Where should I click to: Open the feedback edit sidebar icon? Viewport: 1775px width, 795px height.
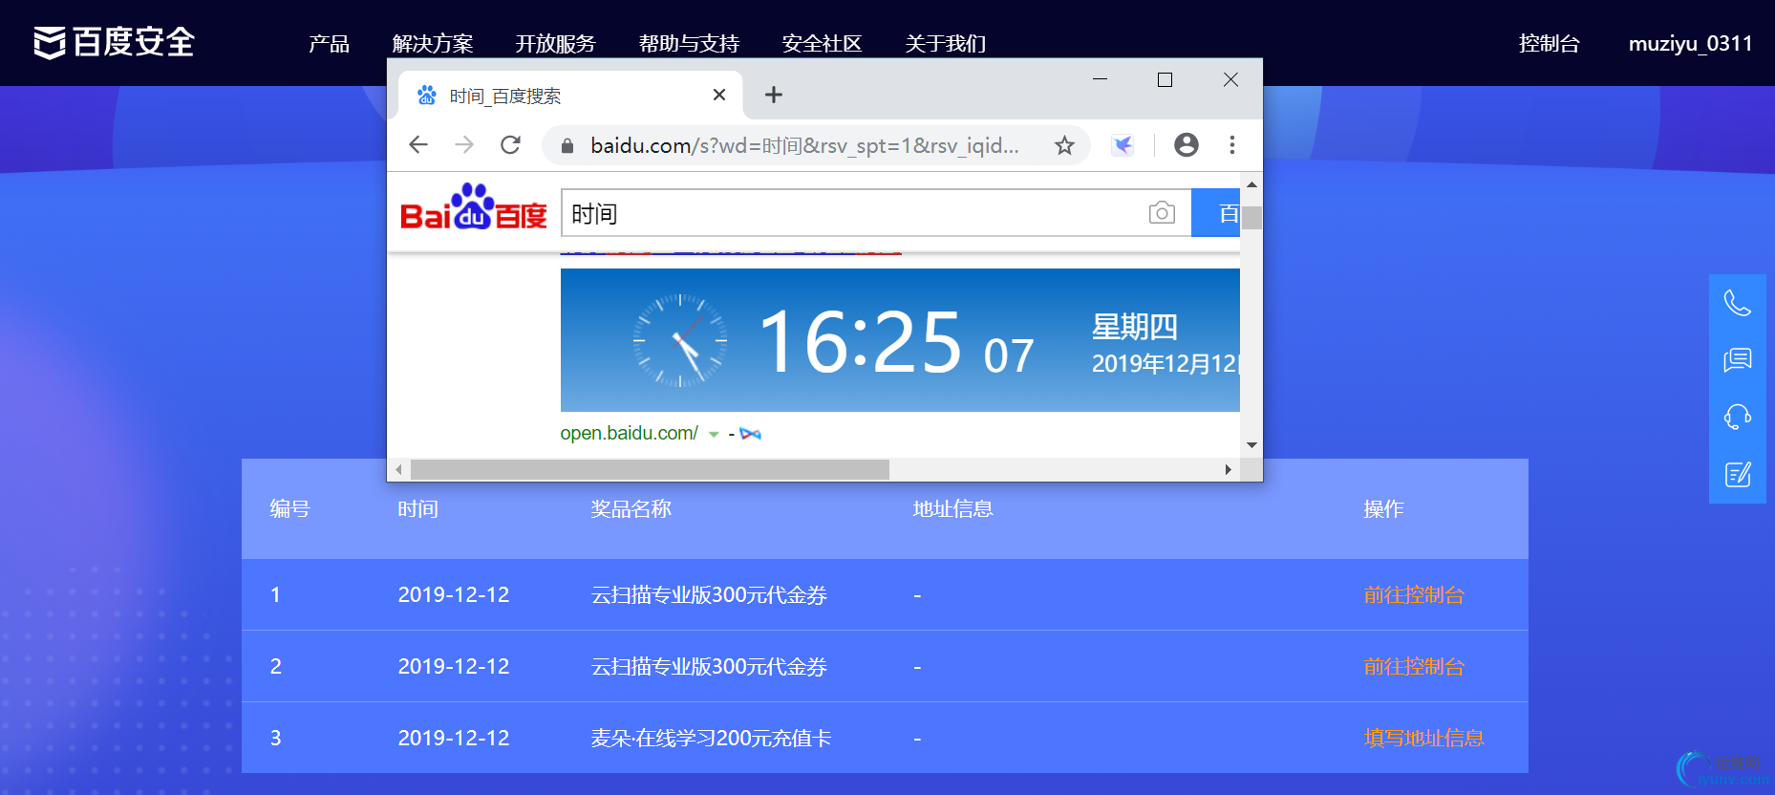[x=1738, y=474]
